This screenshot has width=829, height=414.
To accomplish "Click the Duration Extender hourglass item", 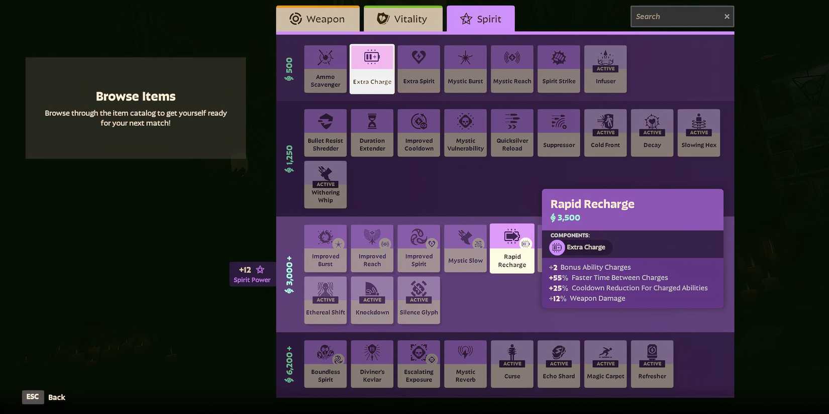I will tap(372, 133).
